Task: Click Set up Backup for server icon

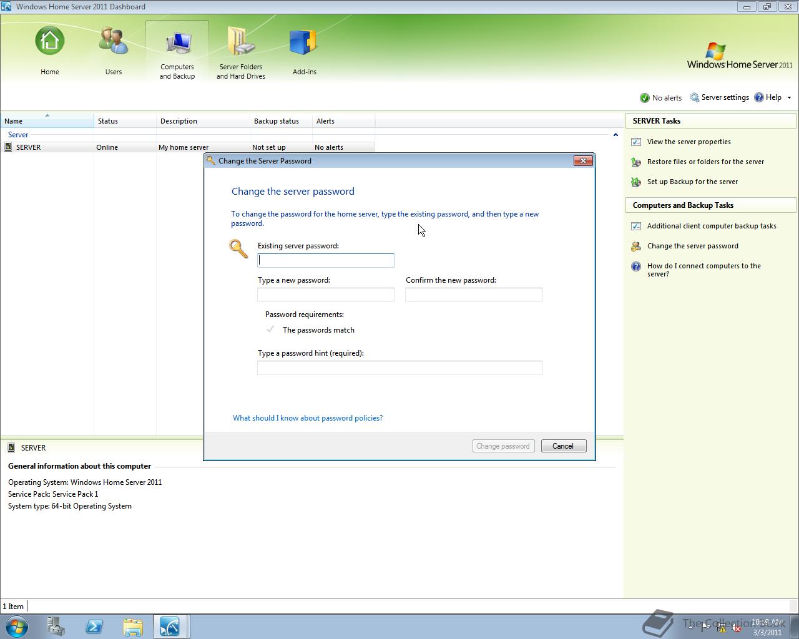Action: tap(636, 182)
